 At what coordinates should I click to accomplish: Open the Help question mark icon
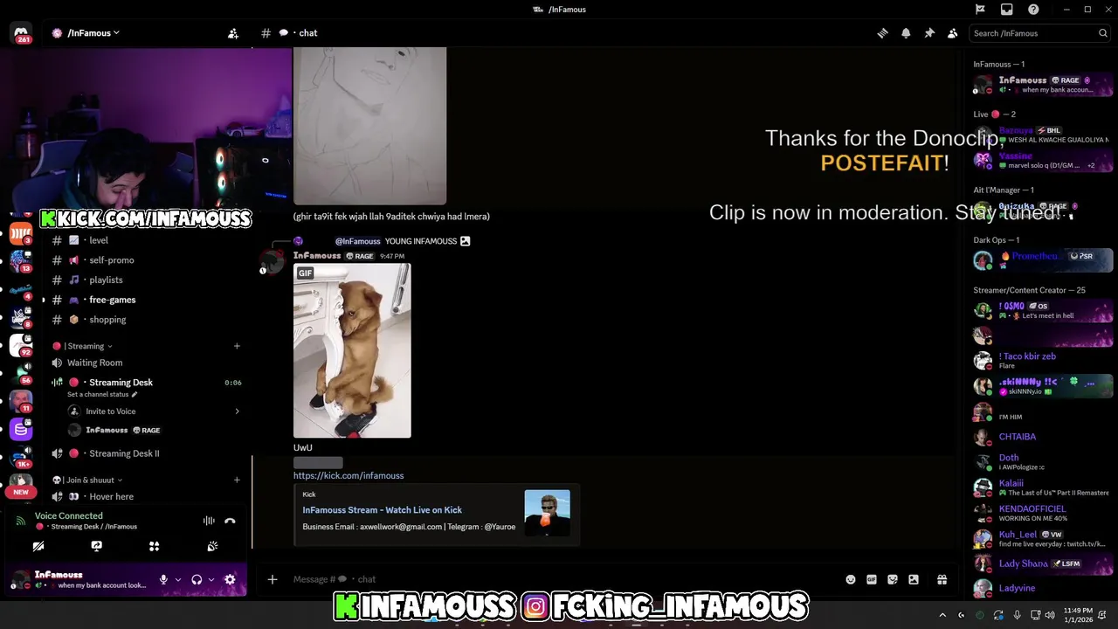[x=1033, y=10]
